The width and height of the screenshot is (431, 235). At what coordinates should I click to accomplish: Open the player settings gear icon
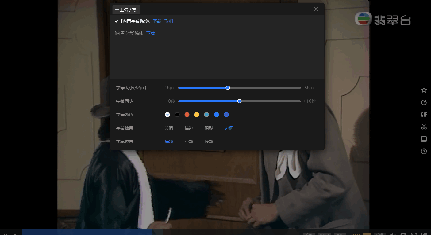(403, 234)
